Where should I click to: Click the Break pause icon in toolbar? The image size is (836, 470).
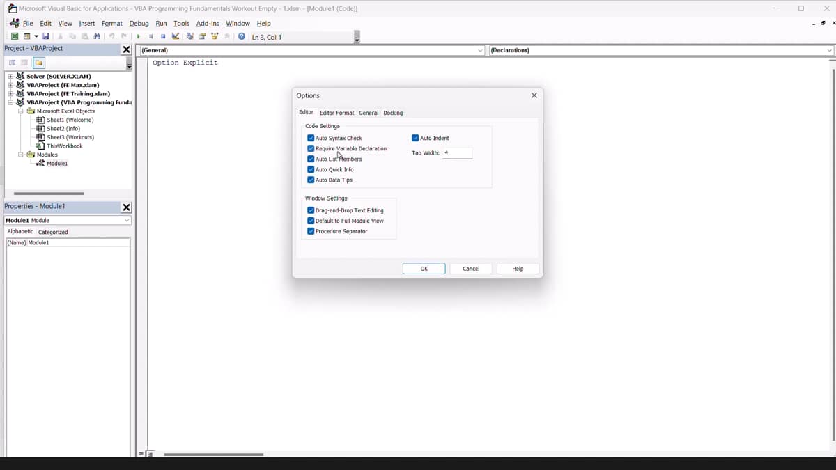point(150,36)
